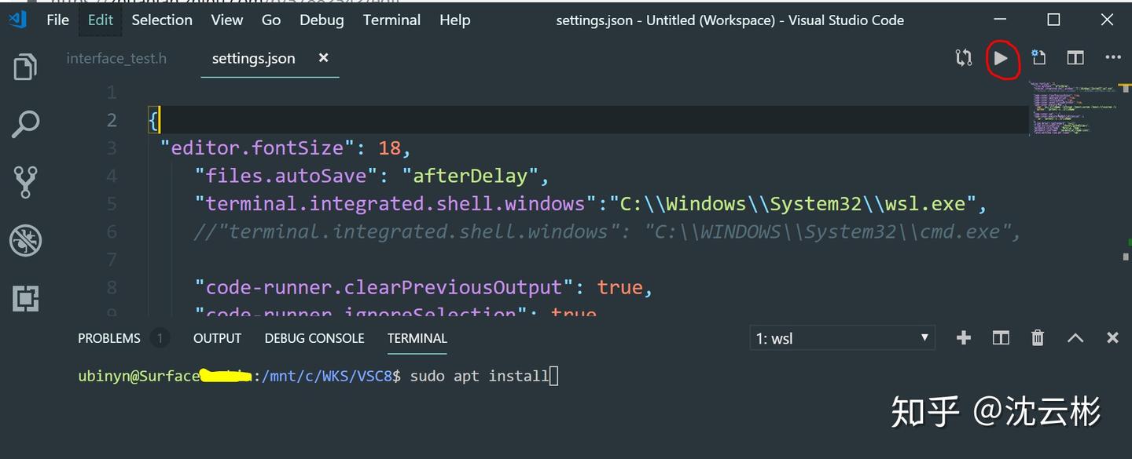
Task: Click the minimap thumbnail at top right
Action: pos(1078,106)
